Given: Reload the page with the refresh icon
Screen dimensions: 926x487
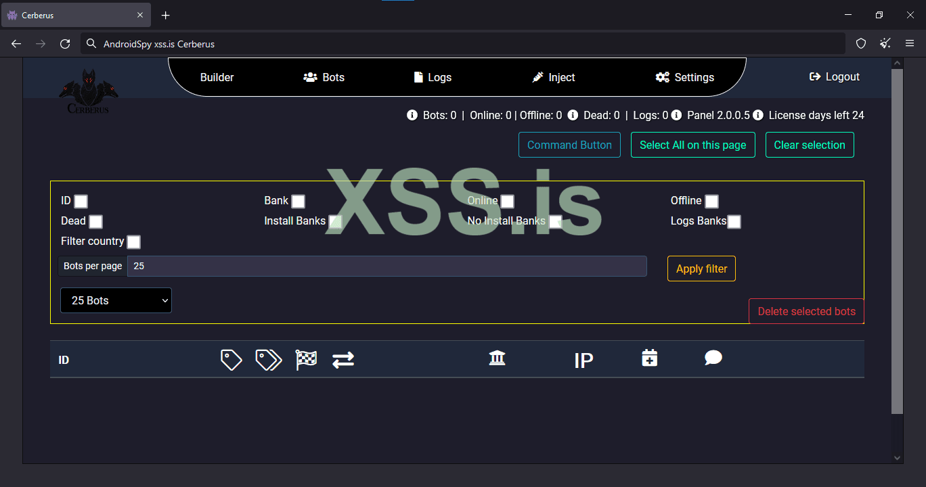Looking at the screenshot, I should tap(65, 44).
